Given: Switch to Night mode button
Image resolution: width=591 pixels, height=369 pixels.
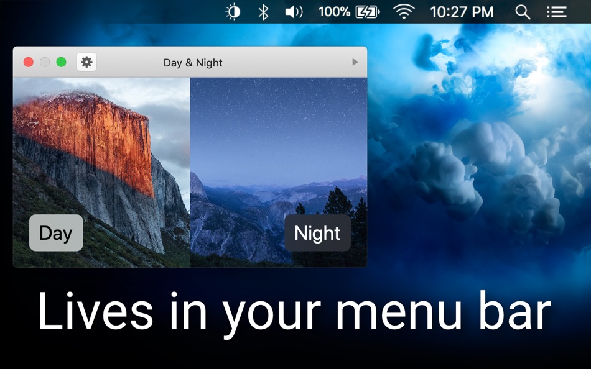Looking at the screenshot, I should pyautogui.click(x=317, y=233).
